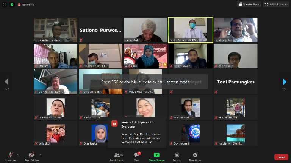The image size is (291, 163).
Task: Open the Participants panel
Action: click(x=117, y=157)
